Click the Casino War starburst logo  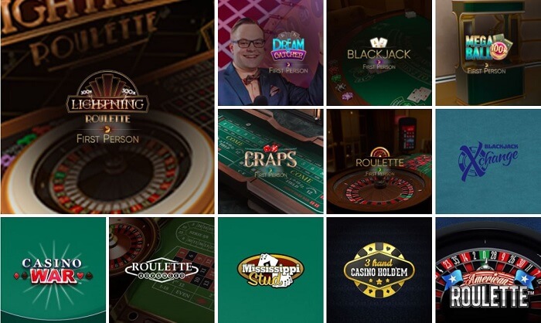[53, 270]
